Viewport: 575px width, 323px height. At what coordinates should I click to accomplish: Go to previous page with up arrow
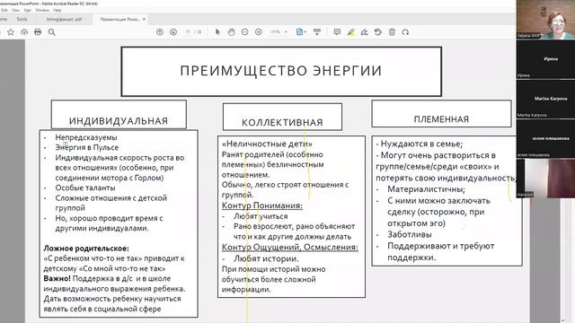(x=160, y=32)
